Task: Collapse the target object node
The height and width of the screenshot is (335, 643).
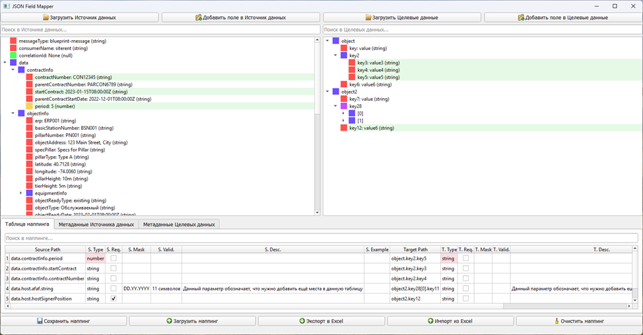Action: pos(327,41)
